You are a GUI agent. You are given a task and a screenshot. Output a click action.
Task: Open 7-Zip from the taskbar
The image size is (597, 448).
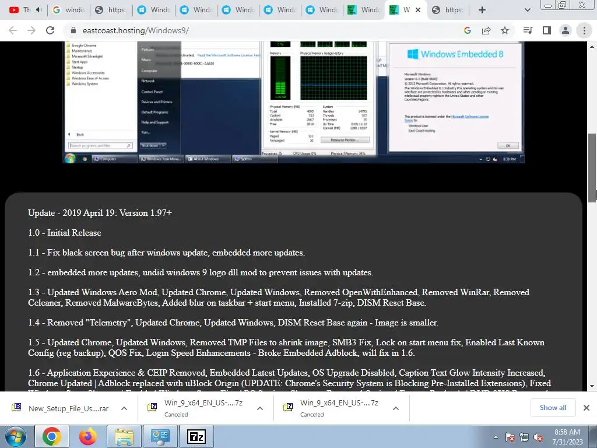(196, 436)
